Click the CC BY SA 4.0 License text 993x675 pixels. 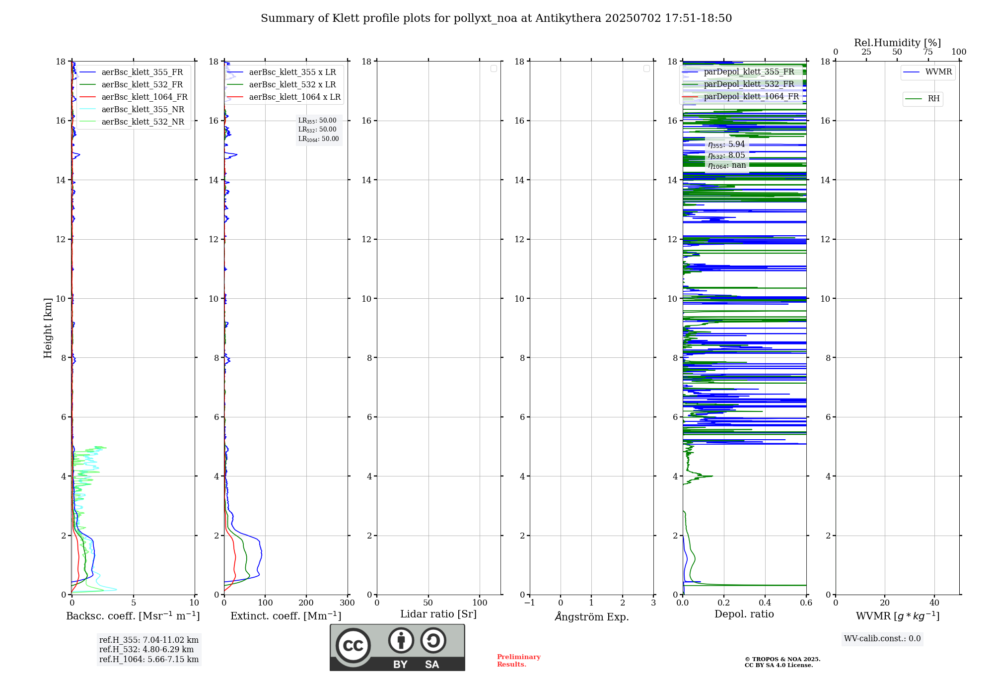(779, 665)
